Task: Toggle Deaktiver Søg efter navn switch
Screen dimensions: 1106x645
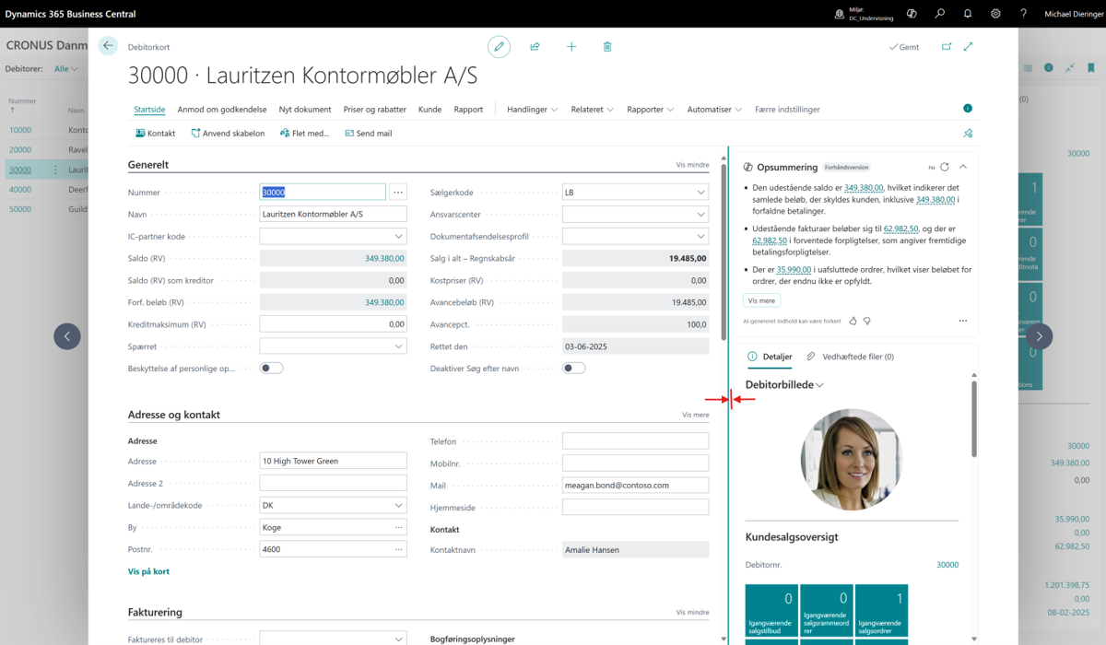Action: 573,368
